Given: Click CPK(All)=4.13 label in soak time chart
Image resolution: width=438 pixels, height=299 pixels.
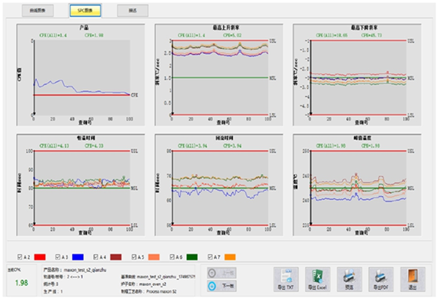Looking at the screenshot, I should pyautogui.click(x=55, y=145).
